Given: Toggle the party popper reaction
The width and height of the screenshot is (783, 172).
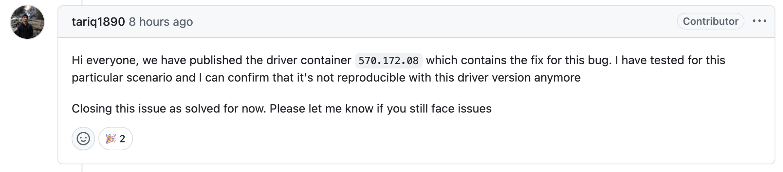Looking at the screenshot, I should pyautogui.click(x=115, y=139).
